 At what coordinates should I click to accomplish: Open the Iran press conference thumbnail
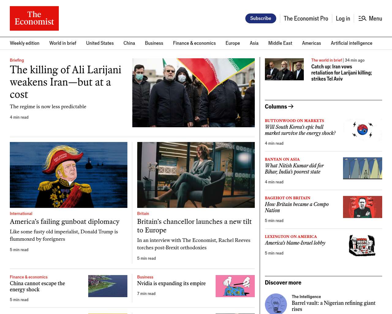[284, 69]
